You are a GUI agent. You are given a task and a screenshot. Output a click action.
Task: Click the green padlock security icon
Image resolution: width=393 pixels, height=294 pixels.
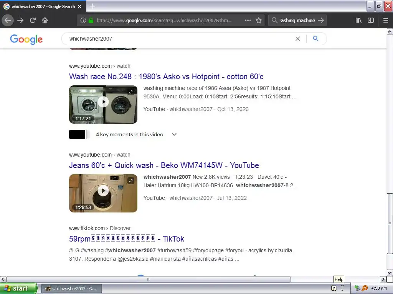pyautogui.click(x=91, y=20)
